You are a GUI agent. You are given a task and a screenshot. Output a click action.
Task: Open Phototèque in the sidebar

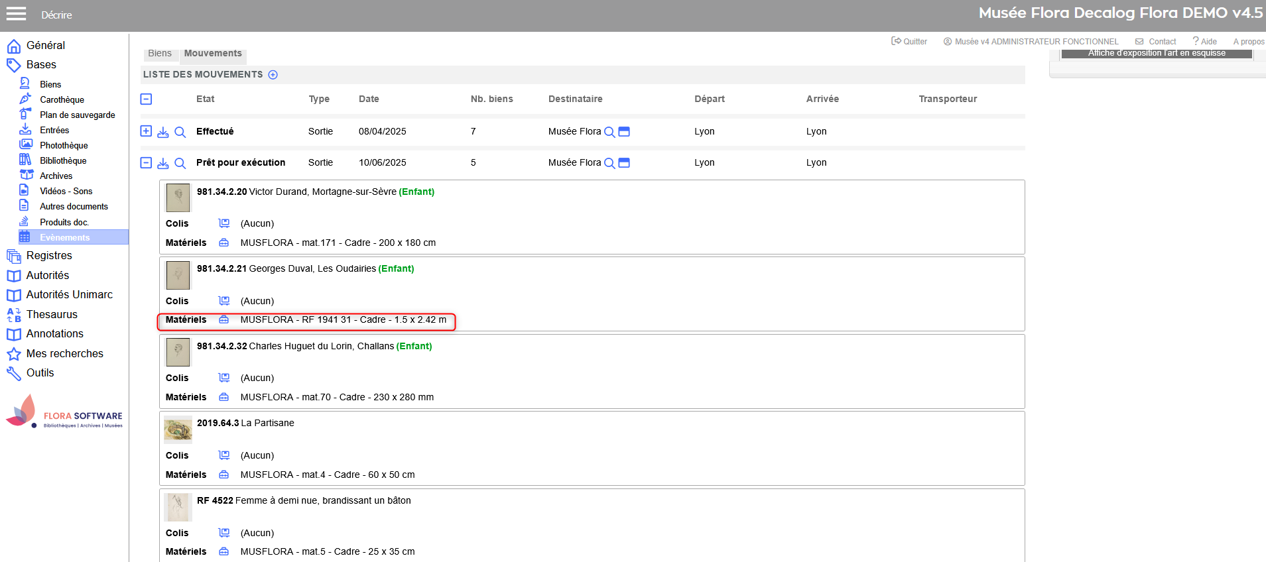(64, 145)
